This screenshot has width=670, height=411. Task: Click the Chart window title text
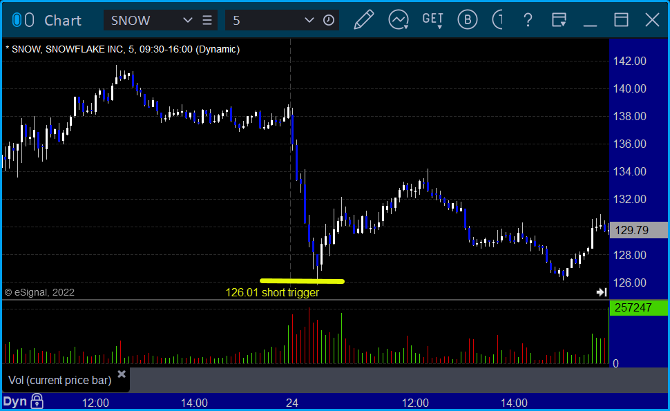[x=63, y=21]
